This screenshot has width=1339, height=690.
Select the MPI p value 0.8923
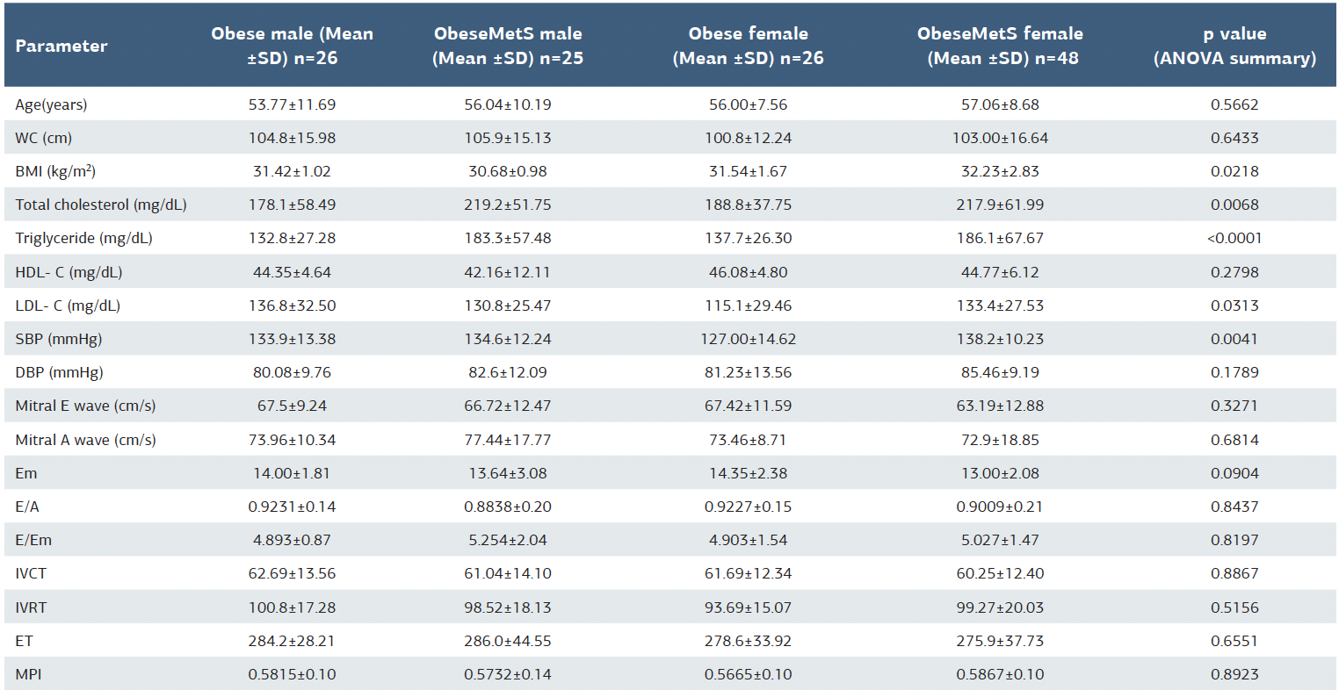click(x=1234, y=674)
